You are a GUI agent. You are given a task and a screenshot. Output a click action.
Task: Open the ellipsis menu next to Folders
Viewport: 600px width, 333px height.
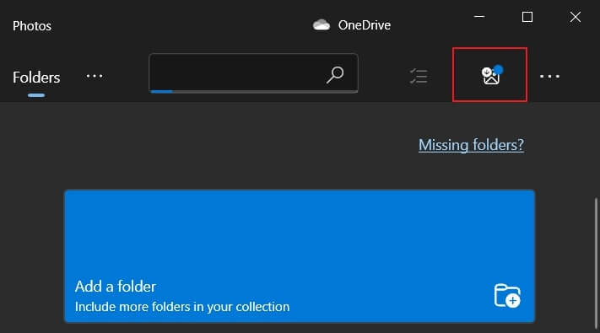pos(95,76)
